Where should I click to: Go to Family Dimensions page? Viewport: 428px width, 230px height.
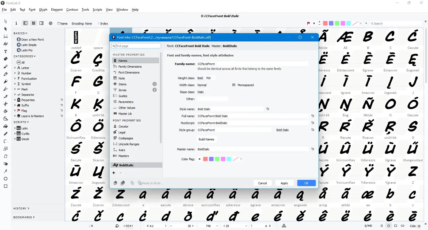(130, 67)
